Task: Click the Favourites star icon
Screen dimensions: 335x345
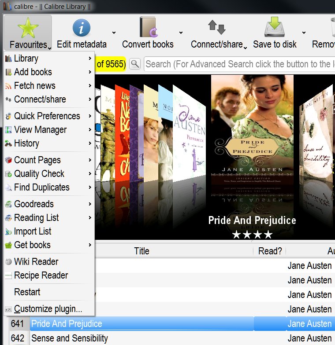Action: 28,28
